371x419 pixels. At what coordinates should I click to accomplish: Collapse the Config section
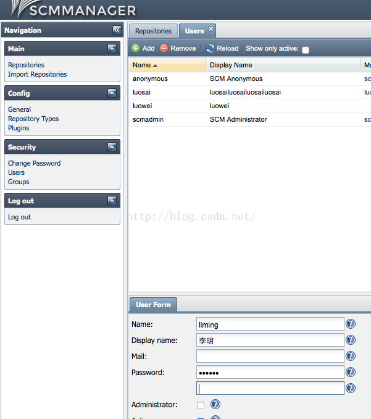[x=112, y=93]
